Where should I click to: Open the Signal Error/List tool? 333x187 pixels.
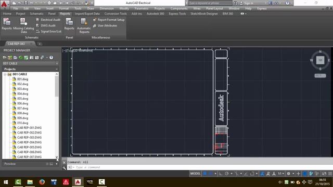tap(48, 31)
